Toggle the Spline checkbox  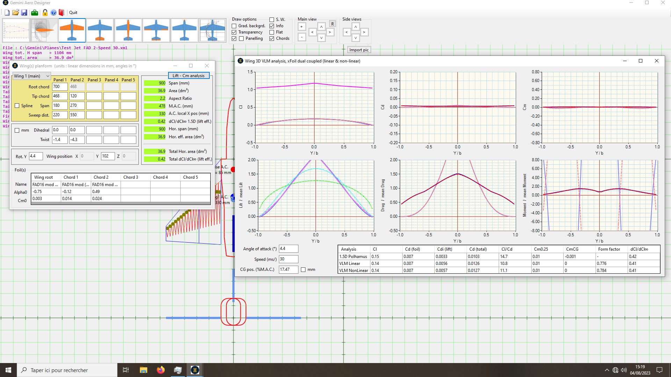point(17,105)
